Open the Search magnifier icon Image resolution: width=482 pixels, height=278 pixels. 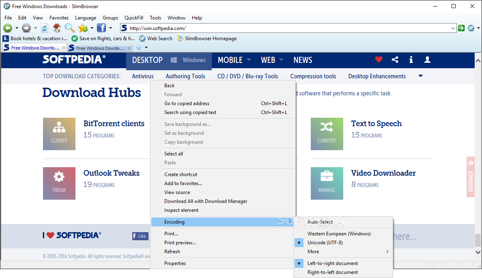69,28
